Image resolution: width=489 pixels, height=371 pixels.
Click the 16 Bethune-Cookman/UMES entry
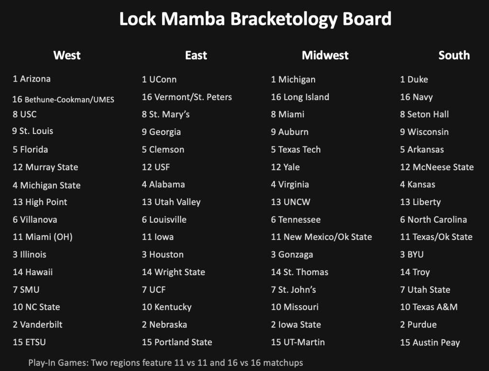(x=63, y=99)
